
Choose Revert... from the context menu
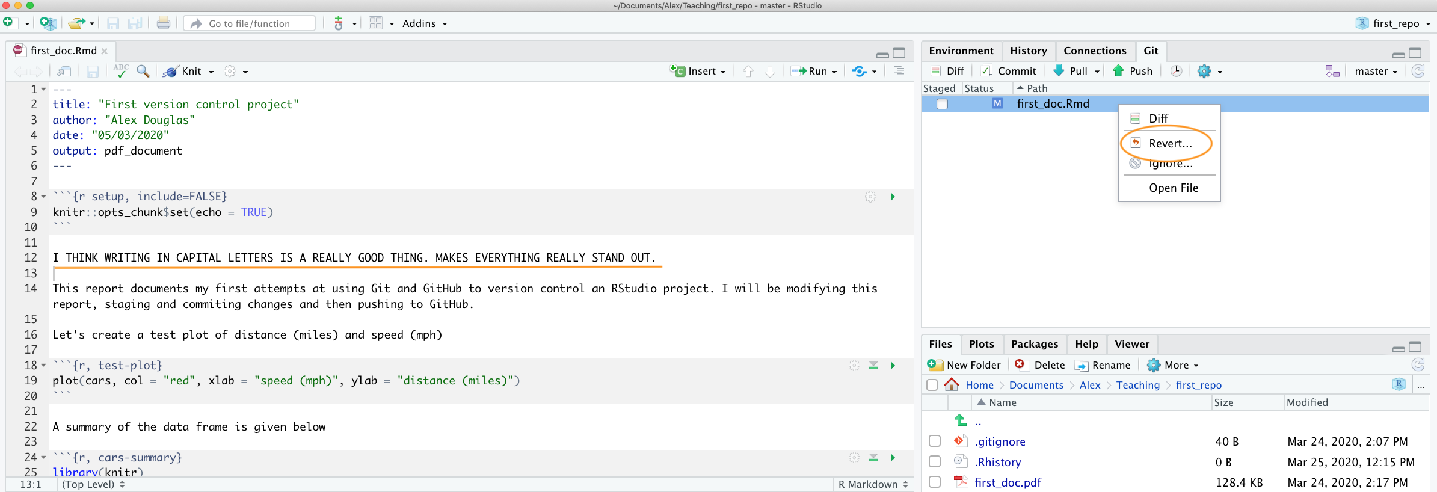(1170, 143)
